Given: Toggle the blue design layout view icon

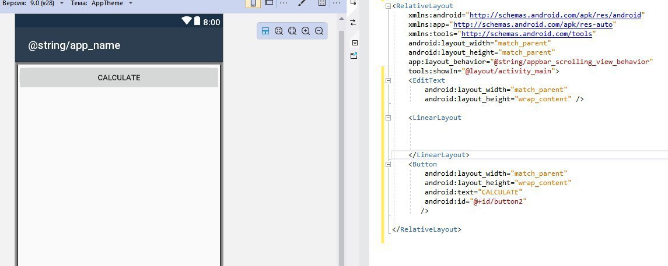Looking at the screenshot, I should (265, 31).
